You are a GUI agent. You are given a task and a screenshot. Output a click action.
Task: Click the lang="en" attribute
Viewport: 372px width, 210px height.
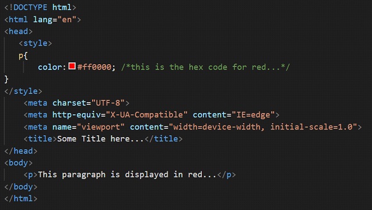click(55, 19)
